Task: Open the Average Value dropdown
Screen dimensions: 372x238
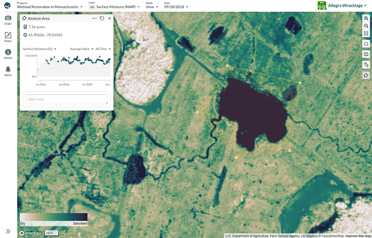Action: [x=82, y=49]
